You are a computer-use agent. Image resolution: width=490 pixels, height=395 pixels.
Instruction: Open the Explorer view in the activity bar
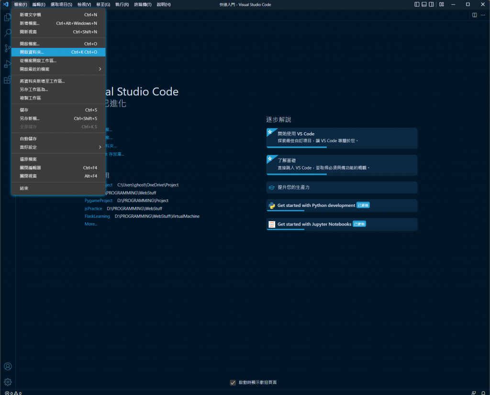[8, 17]
